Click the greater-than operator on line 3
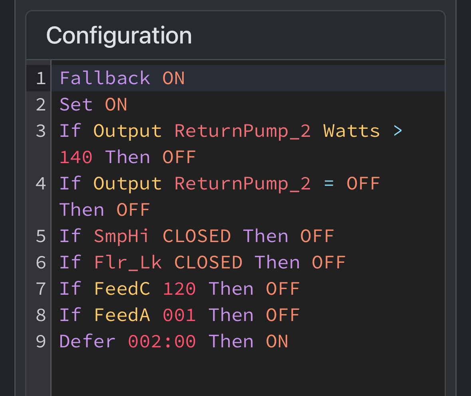 tap(398, 131)
